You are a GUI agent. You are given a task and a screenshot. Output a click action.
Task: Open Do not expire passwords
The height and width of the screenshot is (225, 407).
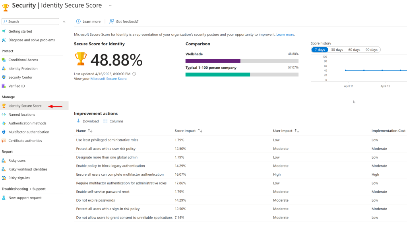(95, 200)
